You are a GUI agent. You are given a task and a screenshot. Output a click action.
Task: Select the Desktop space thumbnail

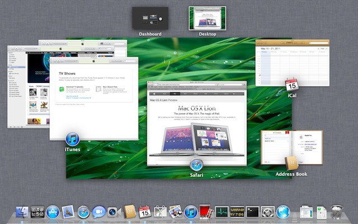point(208,18)
